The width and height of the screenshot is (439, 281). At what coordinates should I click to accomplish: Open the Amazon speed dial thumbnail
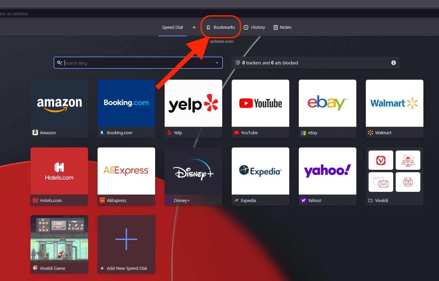tap(59, 103)
